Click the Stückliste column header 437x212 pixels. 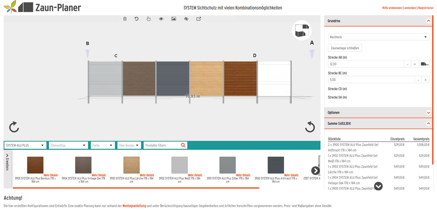pyautogui.click(x=334, y=139)
